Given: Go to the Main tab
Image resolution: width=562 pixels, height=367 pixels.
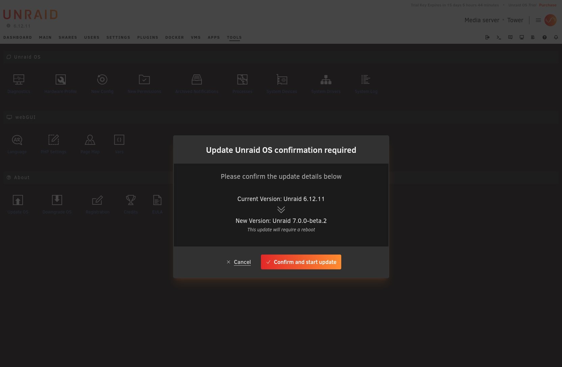Looking at the screenshot, I should [45, 37].
